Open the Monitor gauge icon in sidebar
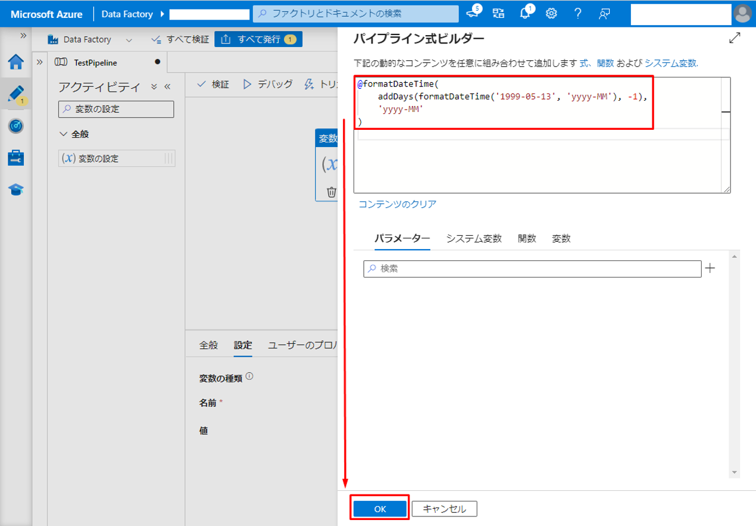Image resolution: width=756 pixels, height=526 pixels. click(15, 126)
